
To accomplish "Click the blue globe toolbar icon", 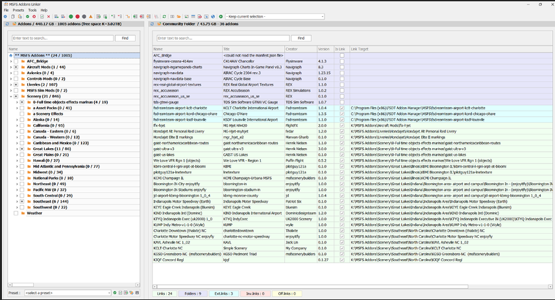I will click(x=213, y=17).
